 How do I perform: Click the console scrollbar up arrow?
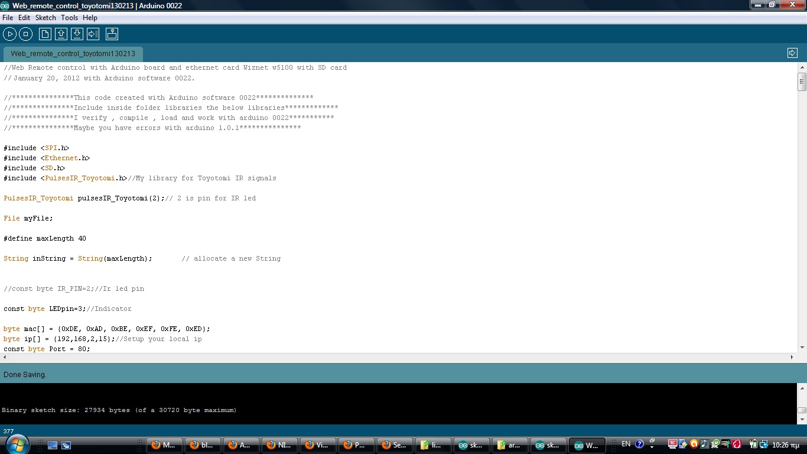coord(802,388)
